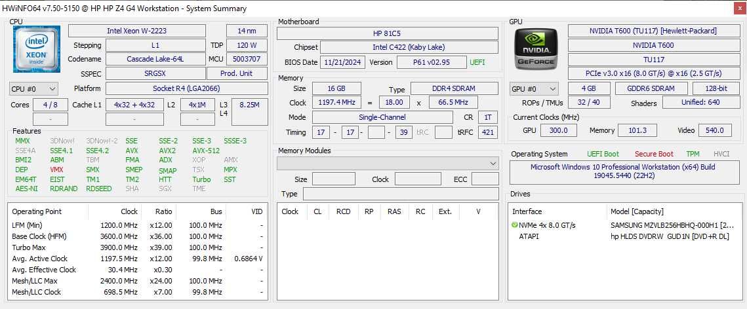Click the Video clock 540.0 value
Screen dimensions: 747x309
tap(715, 130)
